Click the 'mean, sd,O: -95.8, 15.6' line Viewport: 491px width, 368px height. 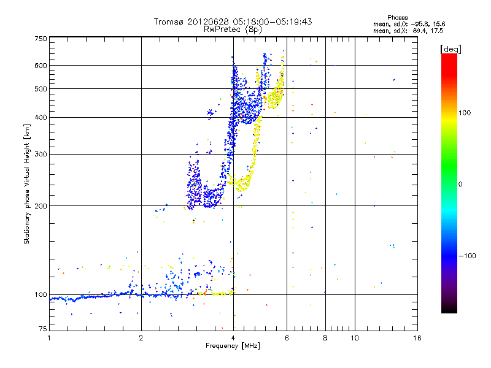(409, 24)
